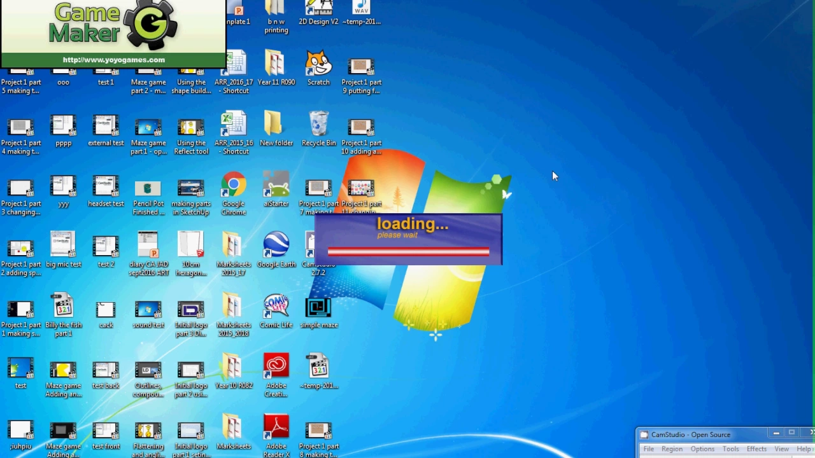Click the yoyogames.com link on splash
This screenshot has height=458, width=815.
coord(113,60)
